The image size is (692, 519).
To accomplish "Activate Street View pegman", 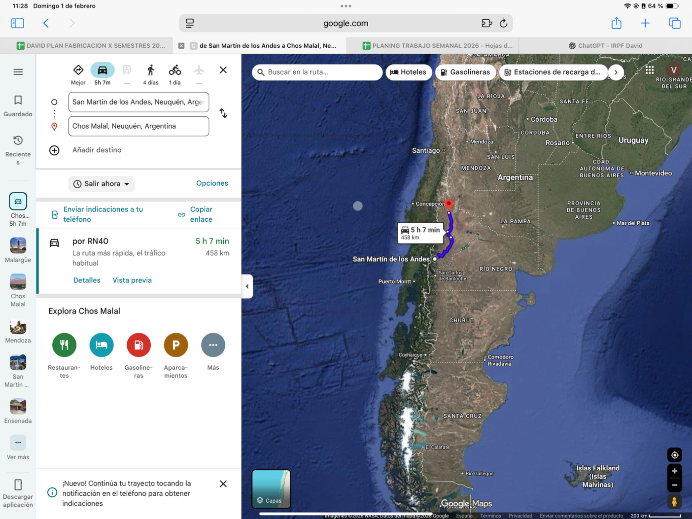I will 674,502.
